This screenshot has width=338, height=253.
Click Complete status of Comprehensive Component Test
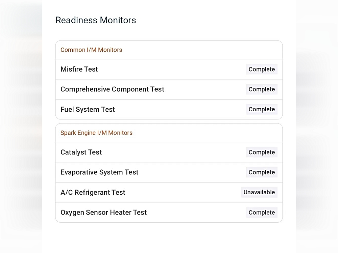click(x=262, y=89)
